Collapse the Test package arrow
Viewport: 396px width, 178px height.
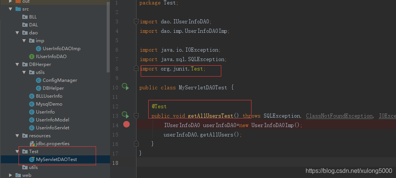click(17, 152)
